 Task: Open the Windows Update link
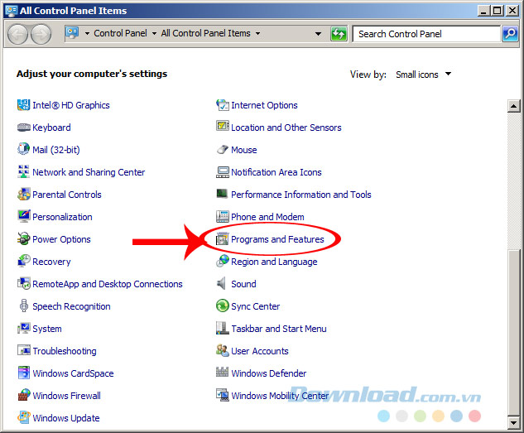pyautogui.click(x=66, y=418)
